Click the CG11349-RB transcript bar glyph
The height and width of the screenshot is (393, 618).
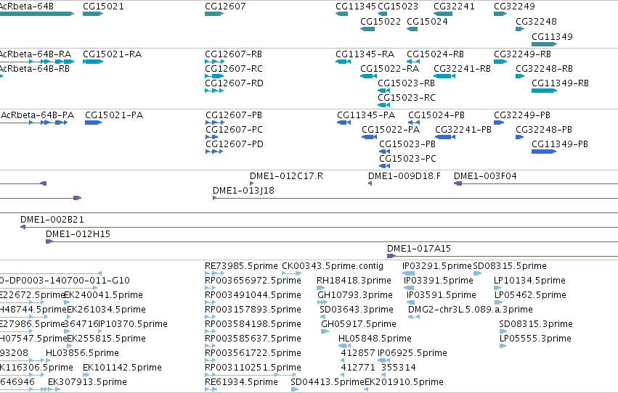point(544,91)
